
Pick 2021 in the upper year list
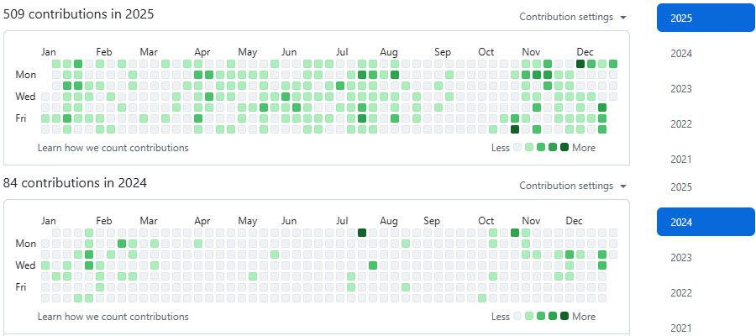pos(681,160)
